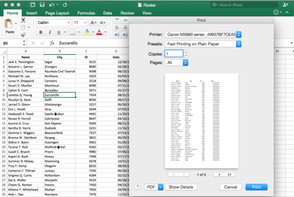Click the Show Details button
Image resolution: width=294 pixels, height=197 pixels.
coord(181,187)
